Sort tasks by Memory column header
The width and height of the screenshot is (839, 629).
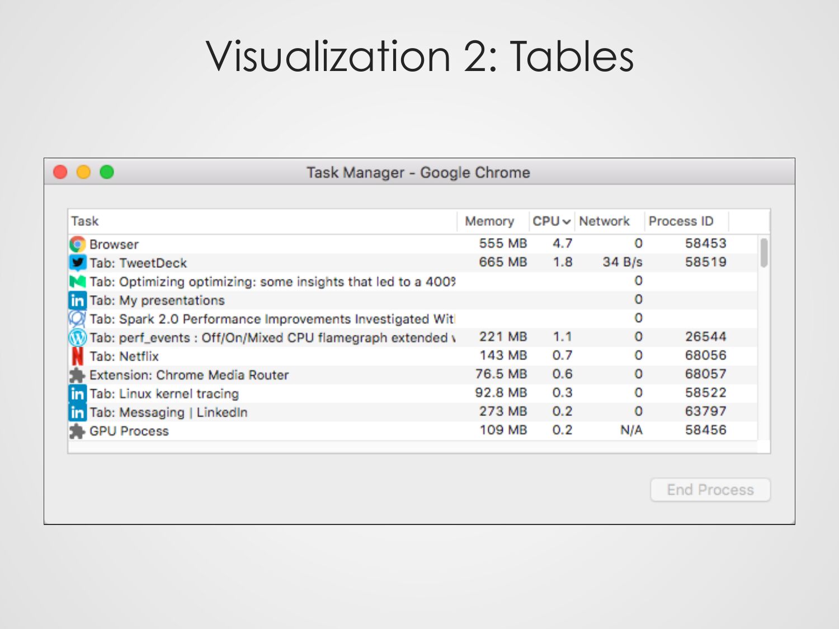(x=489, y=221)
